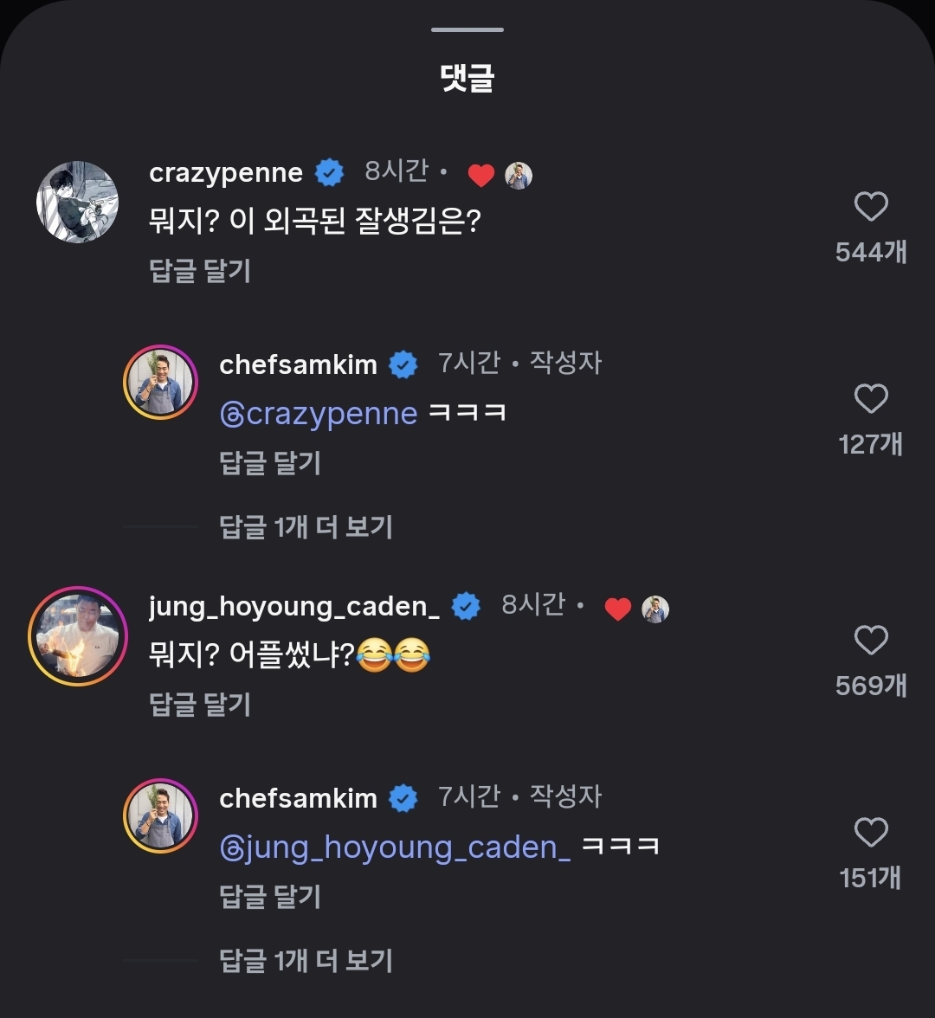Like crazypenne's comment with the heart
This screenshot has width=935, height=1018.
[x=871, y=208]
